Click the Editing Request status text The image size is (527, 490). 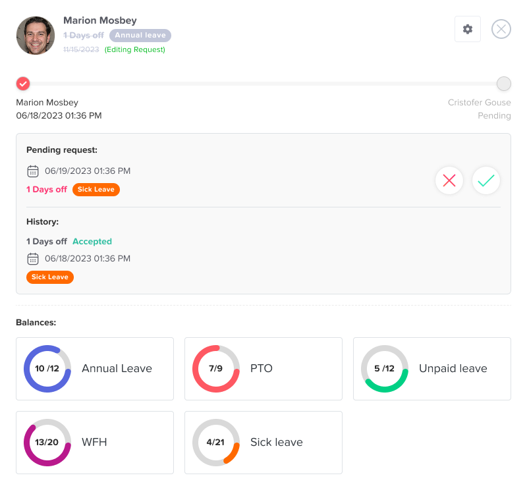pos(135,49)
